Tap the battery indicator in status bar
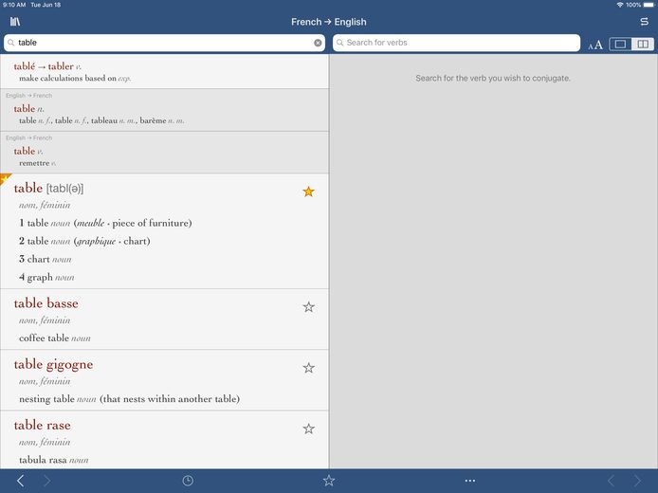658x493 pixels. [649, 5]
